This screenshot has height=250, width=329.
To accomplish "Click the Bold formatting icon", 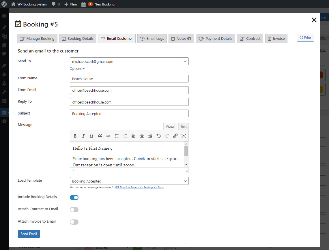I will pos(75,136).
